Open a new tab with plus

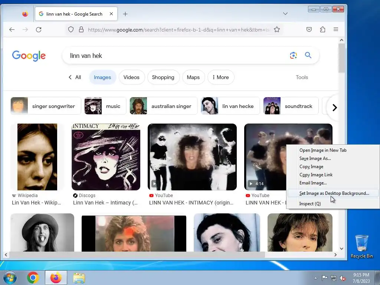[125, 14]
